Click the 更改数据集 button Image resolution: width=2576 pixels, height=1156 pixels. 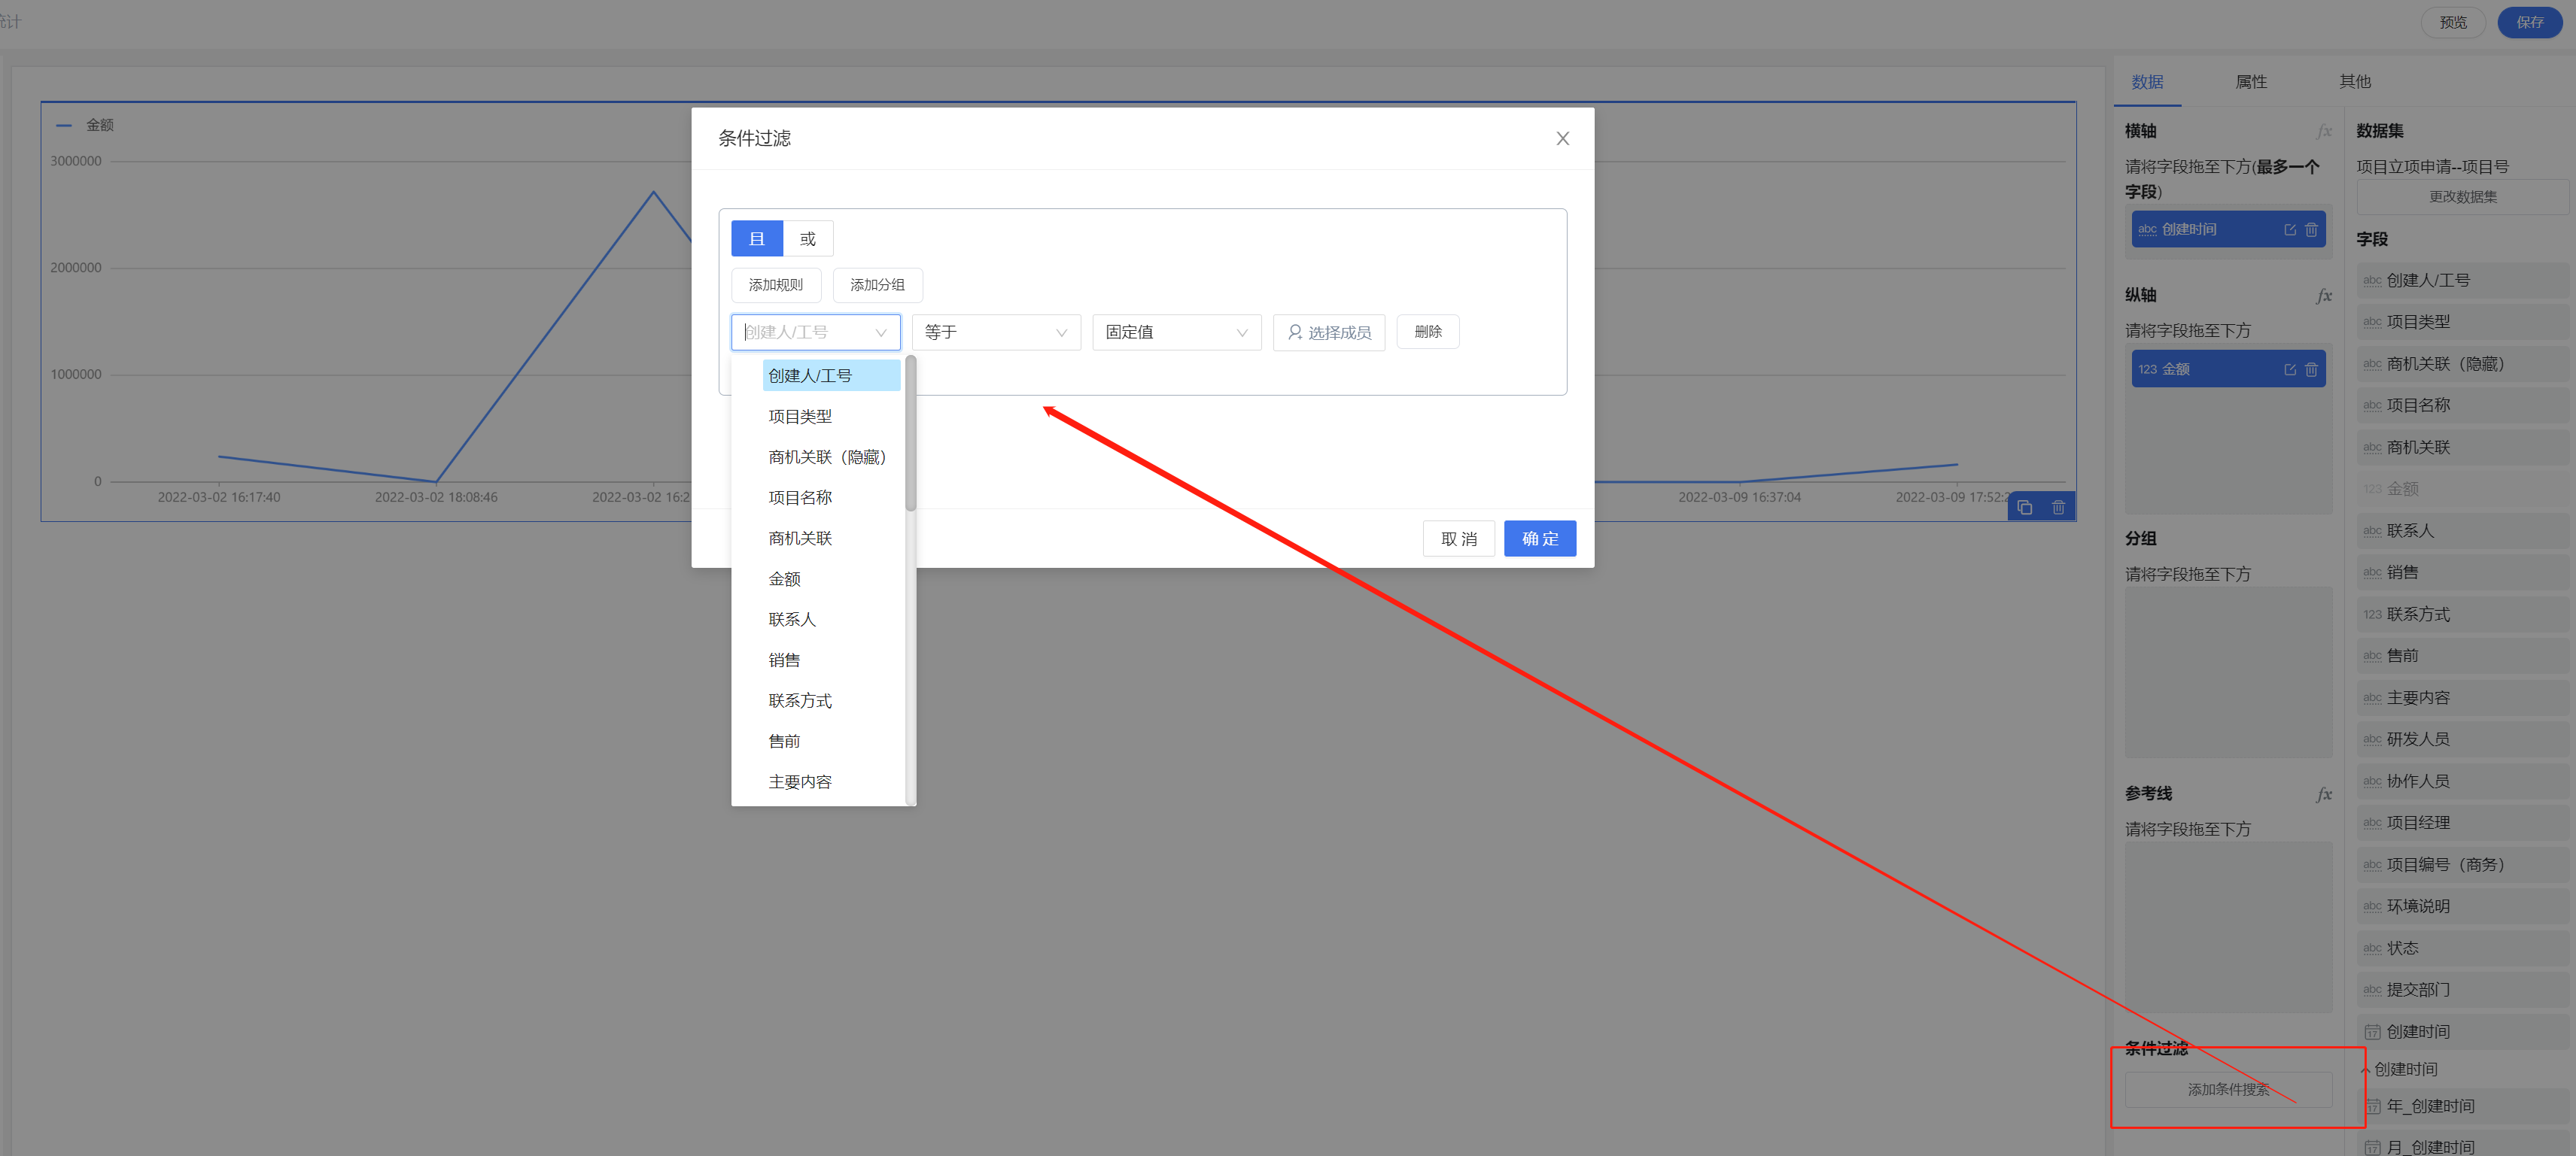[2463, 197]
